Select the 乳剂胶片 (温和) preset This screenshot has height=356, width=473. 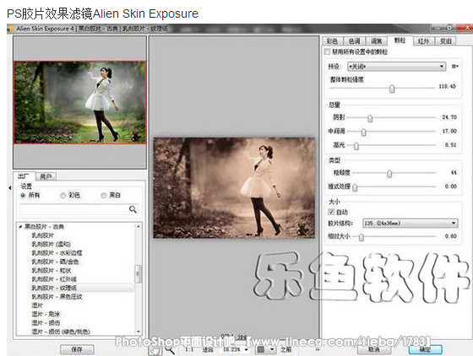point(51,244)
